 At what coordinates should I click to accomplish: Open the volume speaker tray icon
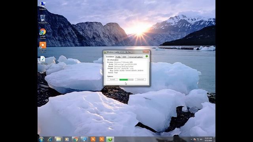(x=201, y=139)
